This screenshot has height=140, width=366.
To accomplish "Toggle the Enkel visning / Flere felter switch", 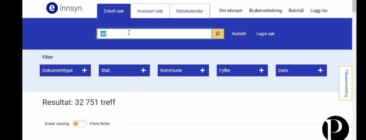I will [79, 124].
